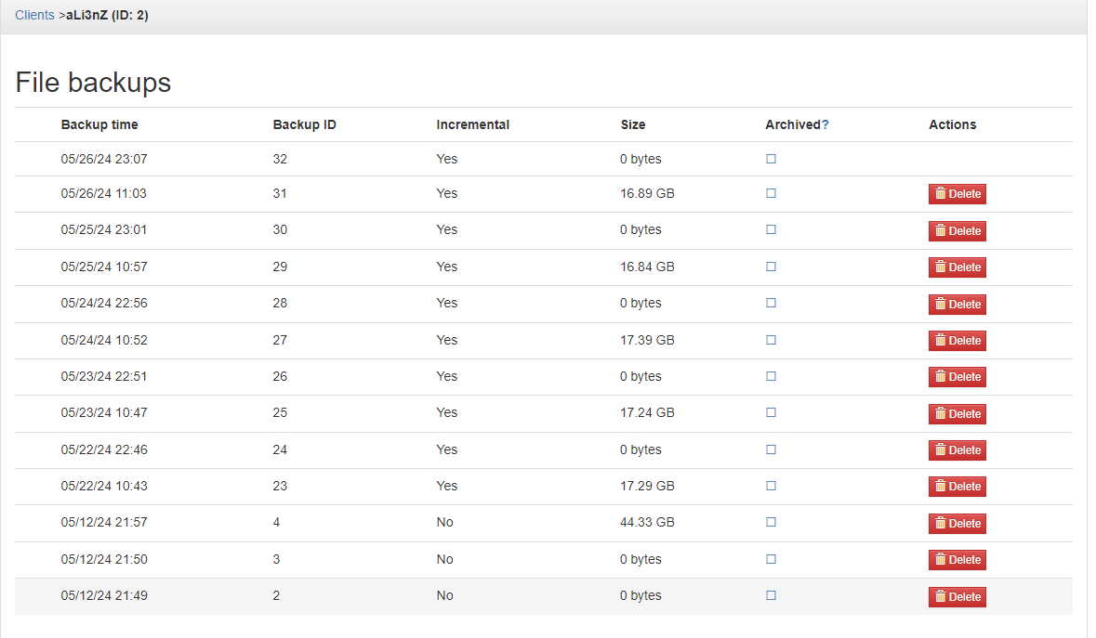This screenshot has width=1096, height=638.
Task: Click the File backups heading
Action: pyautogui.click(x=93, y=83)
